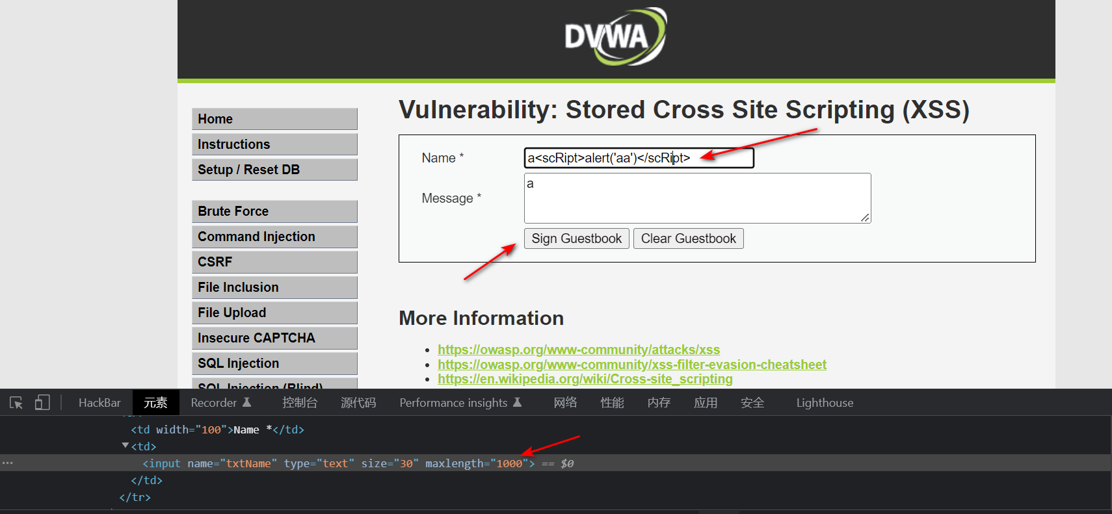Click into the Message text area
The width and height of the screenshot is (1112, 514).
point(696,198)
